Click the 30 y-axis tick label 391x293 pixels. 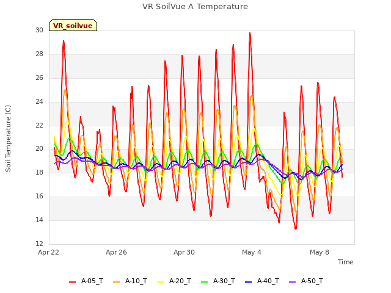pos(39,30)
